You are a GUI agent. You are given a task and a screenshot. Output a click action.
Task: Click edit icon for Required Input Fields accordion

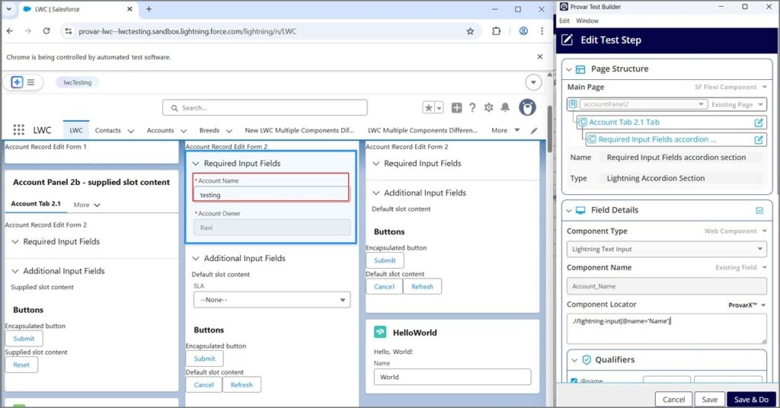coord(759,139)
